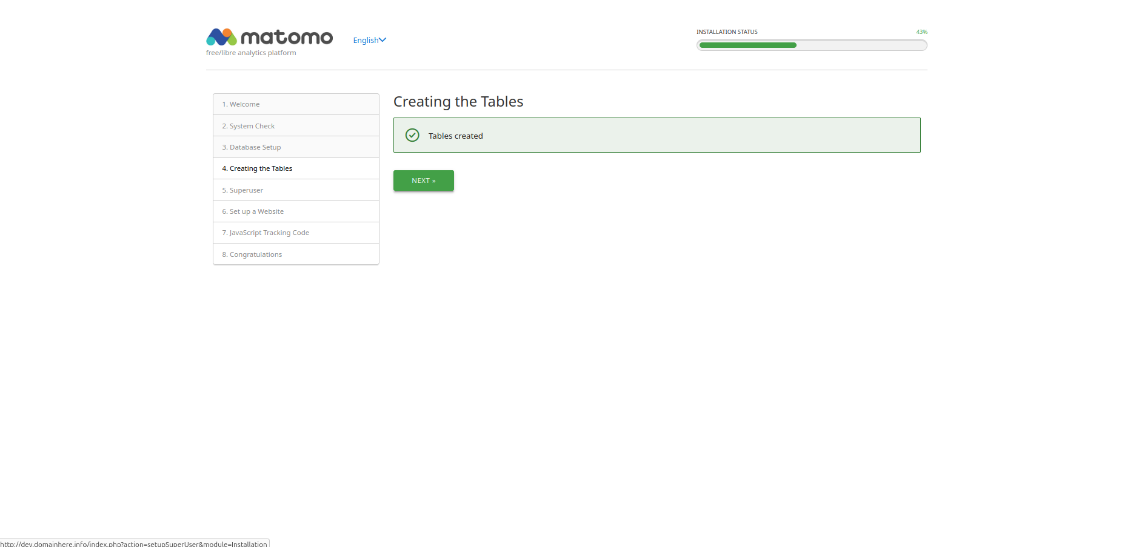Click the green checkmark success icon
Screen dimensions: 1133x547
412,135
